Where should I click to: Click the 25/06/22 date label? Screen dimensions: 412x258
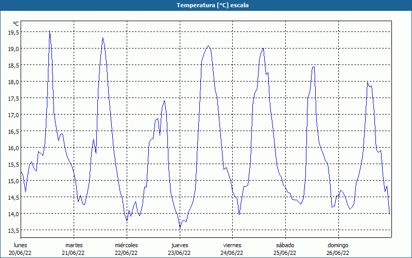pos(285,253)
